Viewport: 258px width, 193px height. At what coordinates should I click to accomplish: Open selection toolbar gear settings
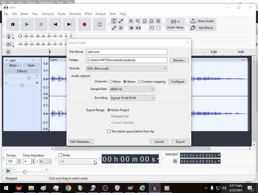[175, 161]
